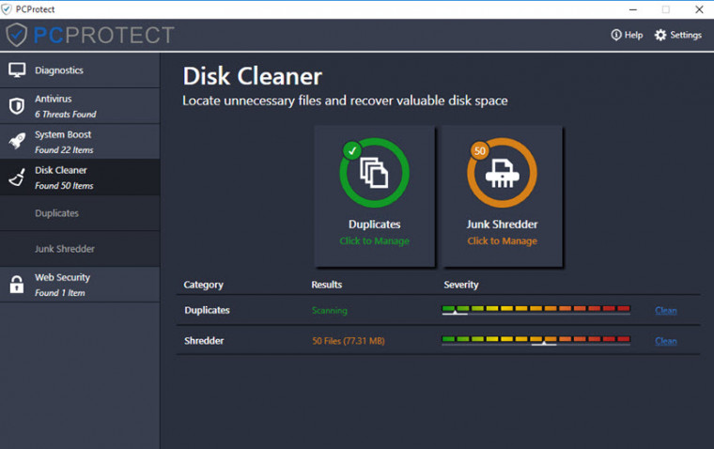Click the PCProtect shield logo in header

17,35
